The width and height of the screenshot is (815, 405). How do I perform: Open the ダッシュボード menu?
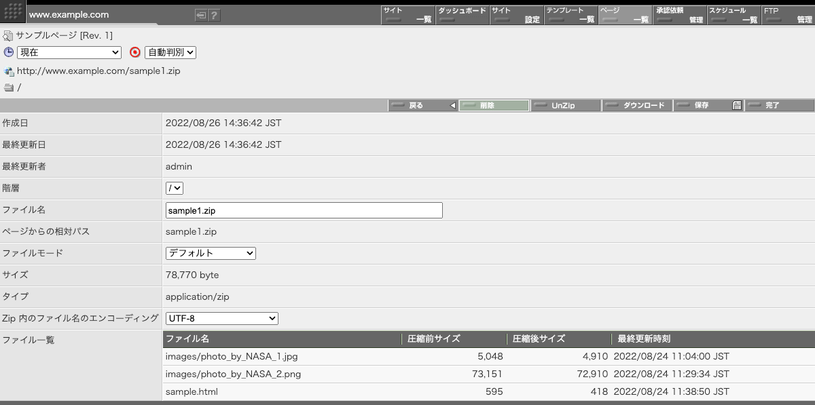tap(462, 14)
